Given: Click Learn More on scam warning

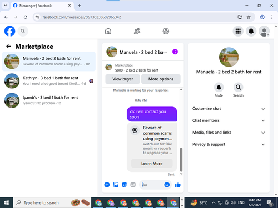Looking at the screenshot, I should (152, 164).
